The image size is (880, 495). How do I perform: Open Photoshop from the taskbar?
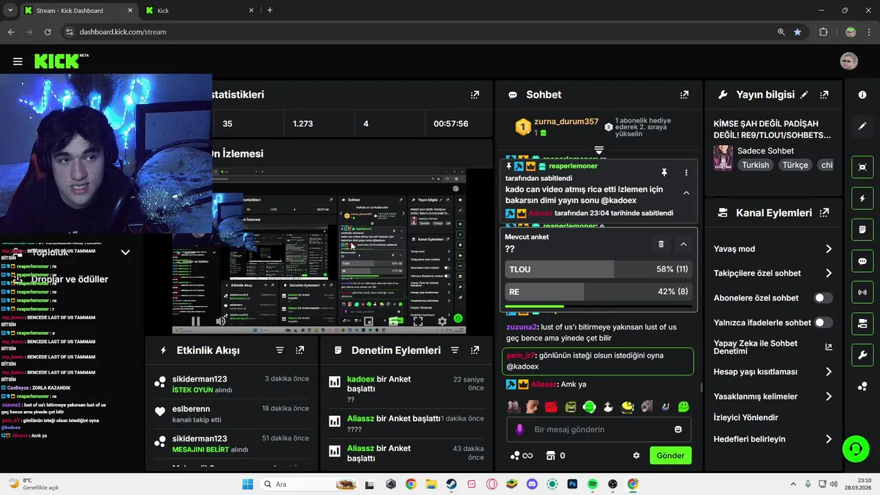tap(572, 484)
